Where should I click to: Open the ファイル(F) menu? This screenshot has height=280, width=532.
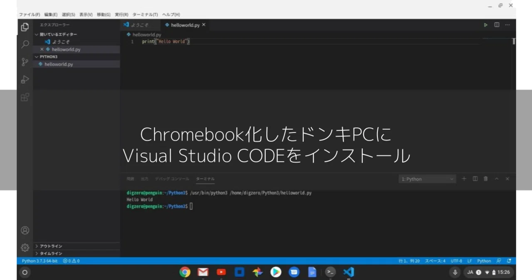coord(29,15)
